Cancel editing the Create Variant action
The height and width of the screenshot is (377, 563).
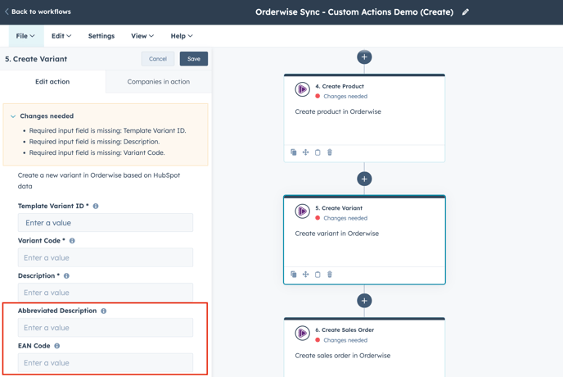click(158, 59)
